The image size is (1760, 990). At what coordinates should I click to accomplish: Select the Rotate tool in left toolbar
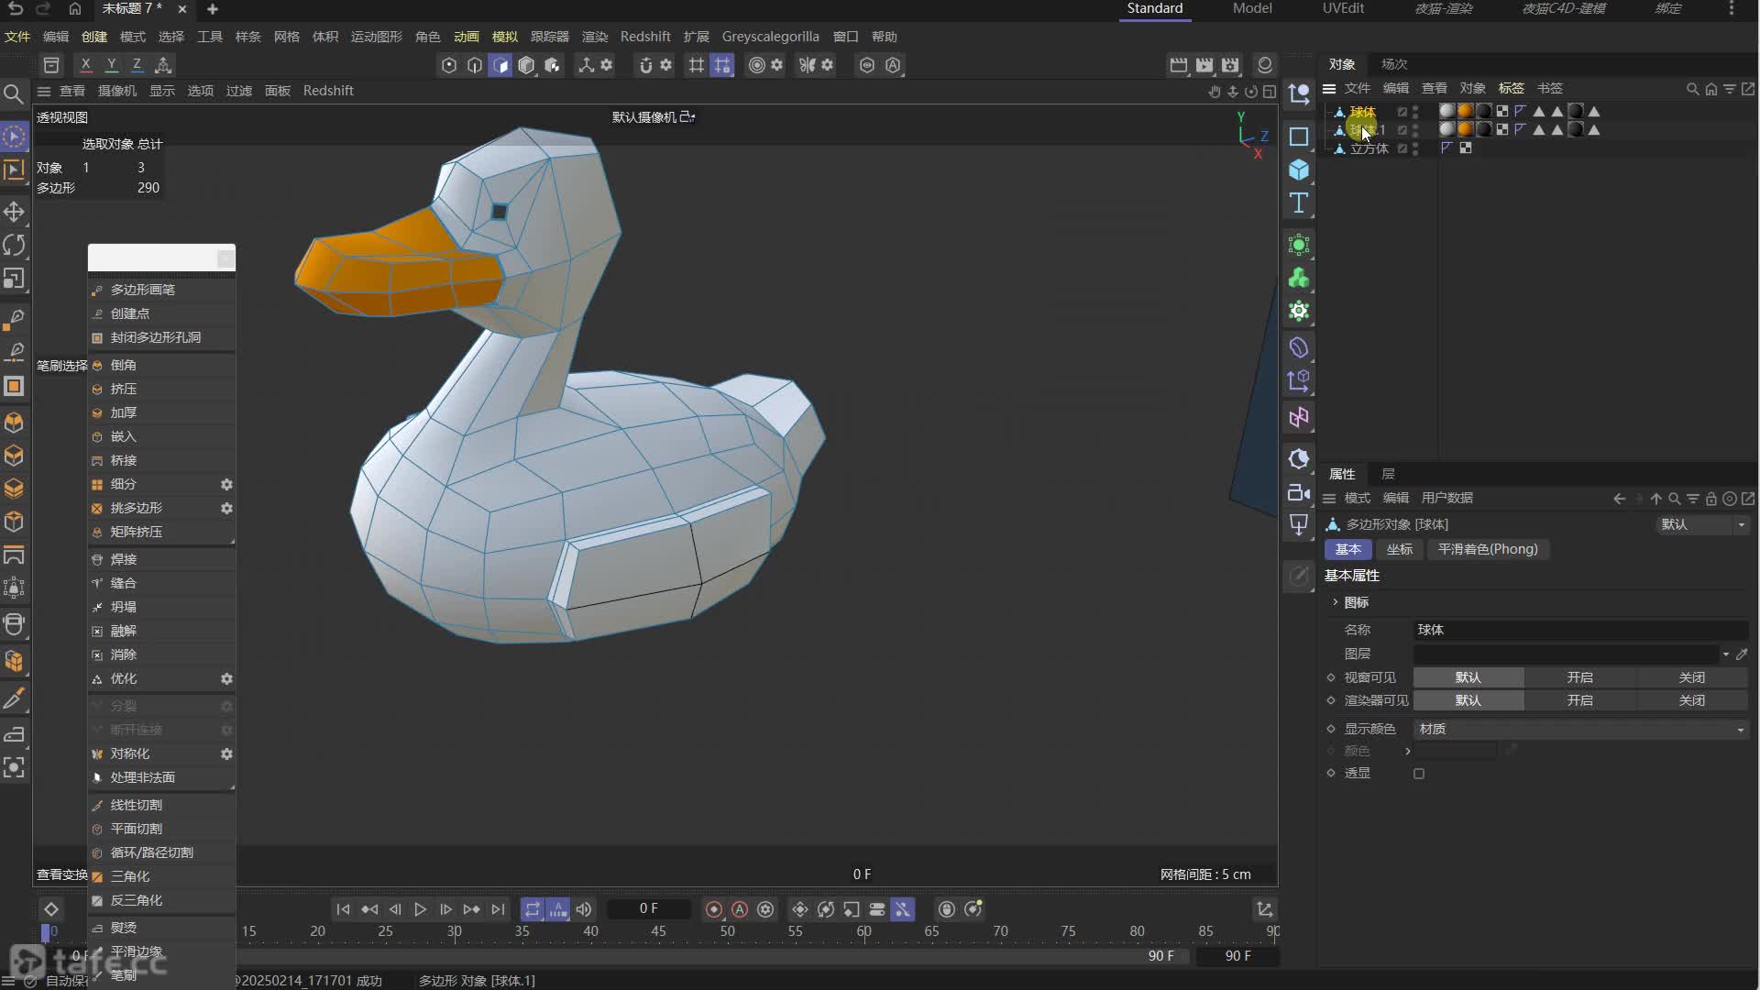point(14,245)
